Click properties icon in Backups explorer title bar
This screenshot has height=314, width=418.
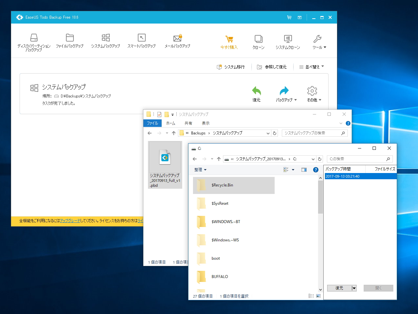pos(159,114)
